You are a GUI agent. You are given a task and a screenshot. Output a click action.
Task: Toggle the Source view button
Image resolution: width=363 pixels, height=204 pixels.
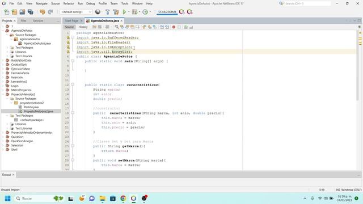point(69,27)
